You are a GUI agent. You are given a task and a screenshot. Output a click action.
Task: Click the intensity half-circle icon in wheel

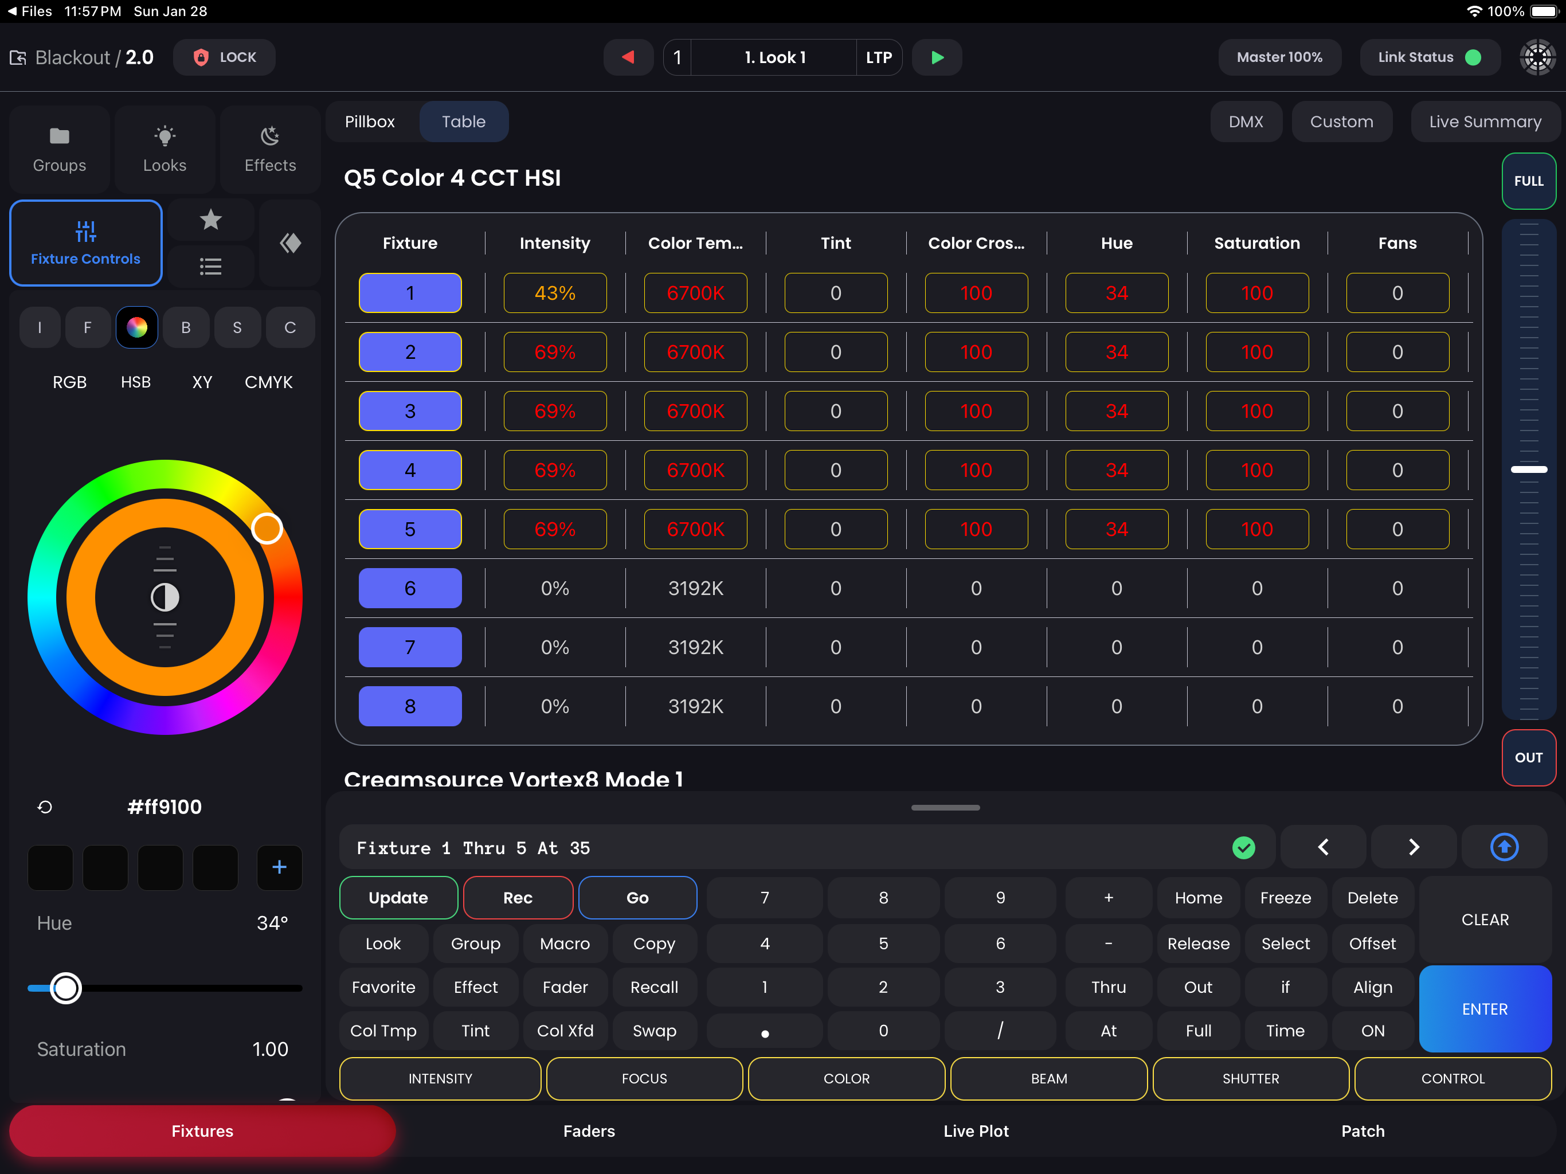click(165, 598)
